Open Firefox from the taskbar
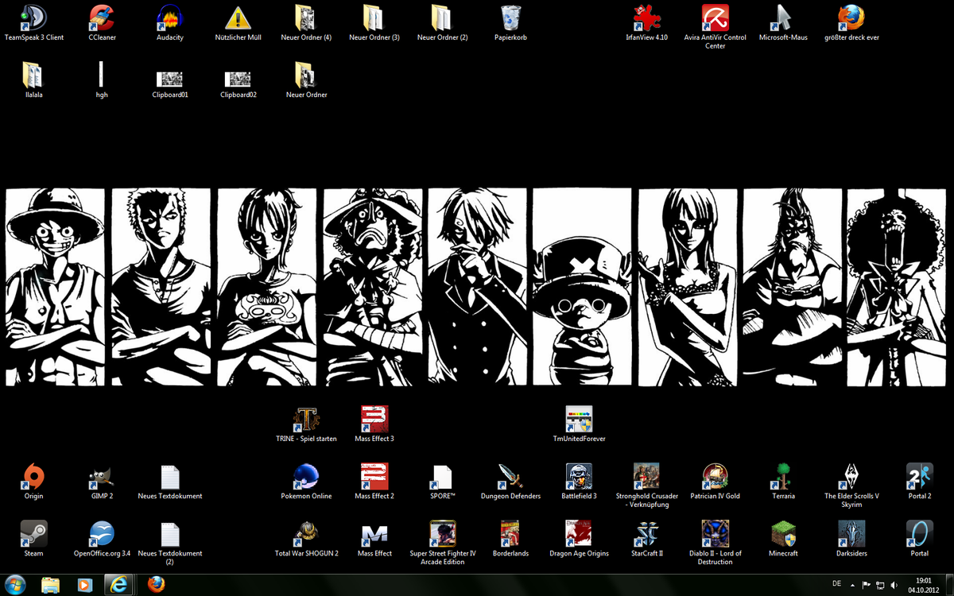 [x=157, y=584]
